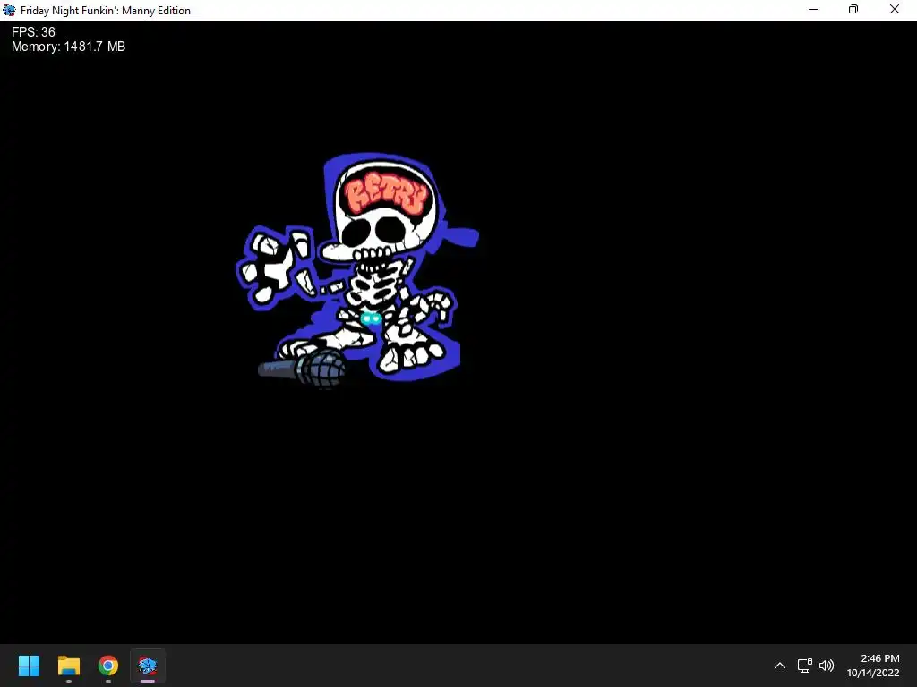Select the Friday Night Funkin' taskbar icon
Viewport: 917px width, 687px height.
pos(148,666)
